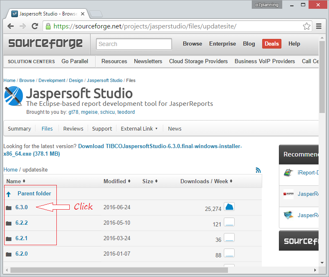The width and height of the screenshot is (329, 277).
Task: Open contributor gt78's profile
Action: click(73, 112)
